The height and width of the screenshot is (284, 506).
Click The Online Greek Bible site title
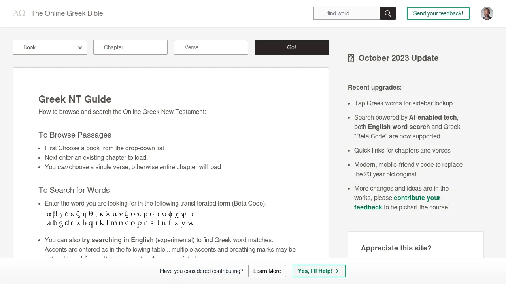[x=67, y=13]
